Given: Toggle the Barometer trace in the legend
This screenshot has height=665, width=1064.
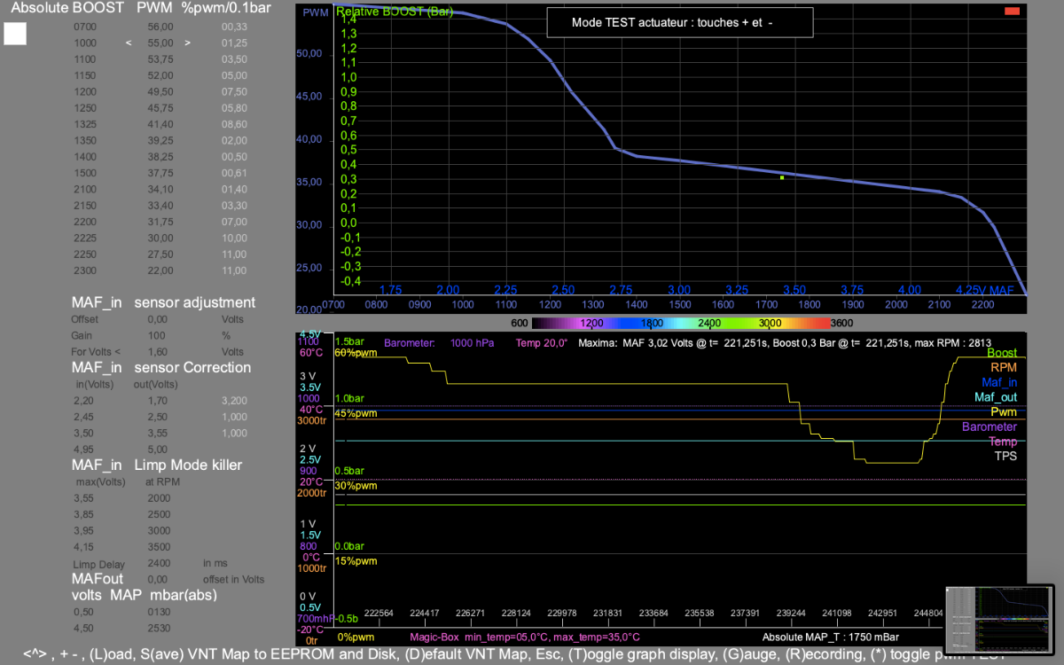Looking at the screenshot, I should point(990,426).
